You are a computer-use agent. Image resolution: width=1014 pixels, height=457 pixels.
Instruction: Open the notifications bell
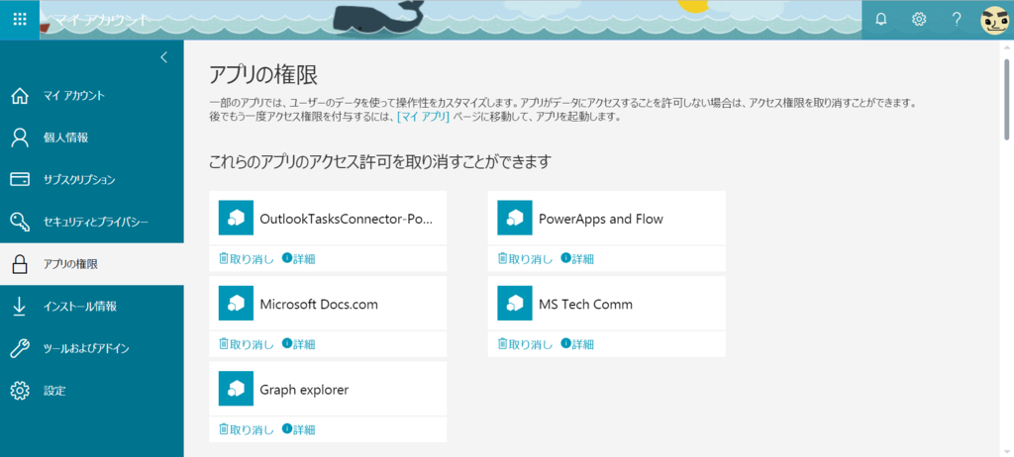click(x=880, y=20)
